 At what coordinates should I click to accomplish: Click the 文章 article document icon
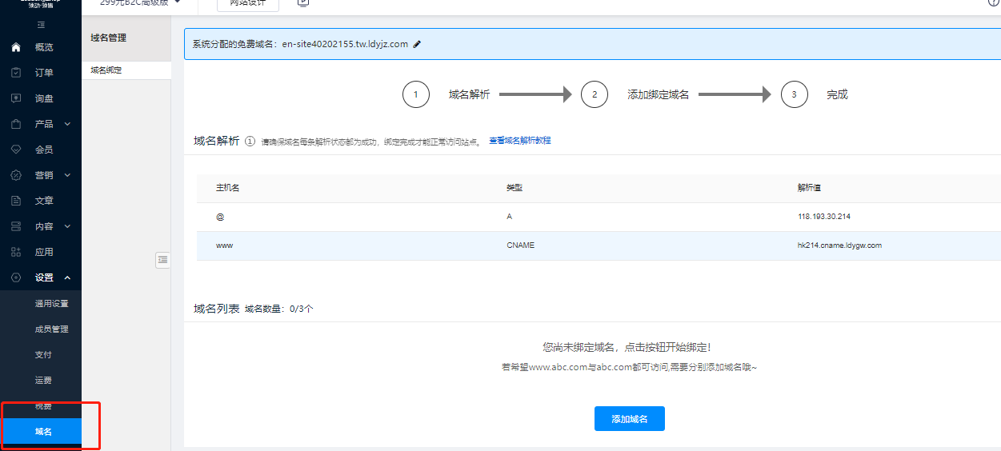pos(16,201)
